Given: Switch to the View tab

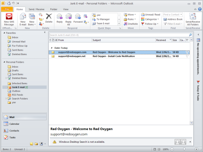Looking at the screenshot, I should point(66,9).
